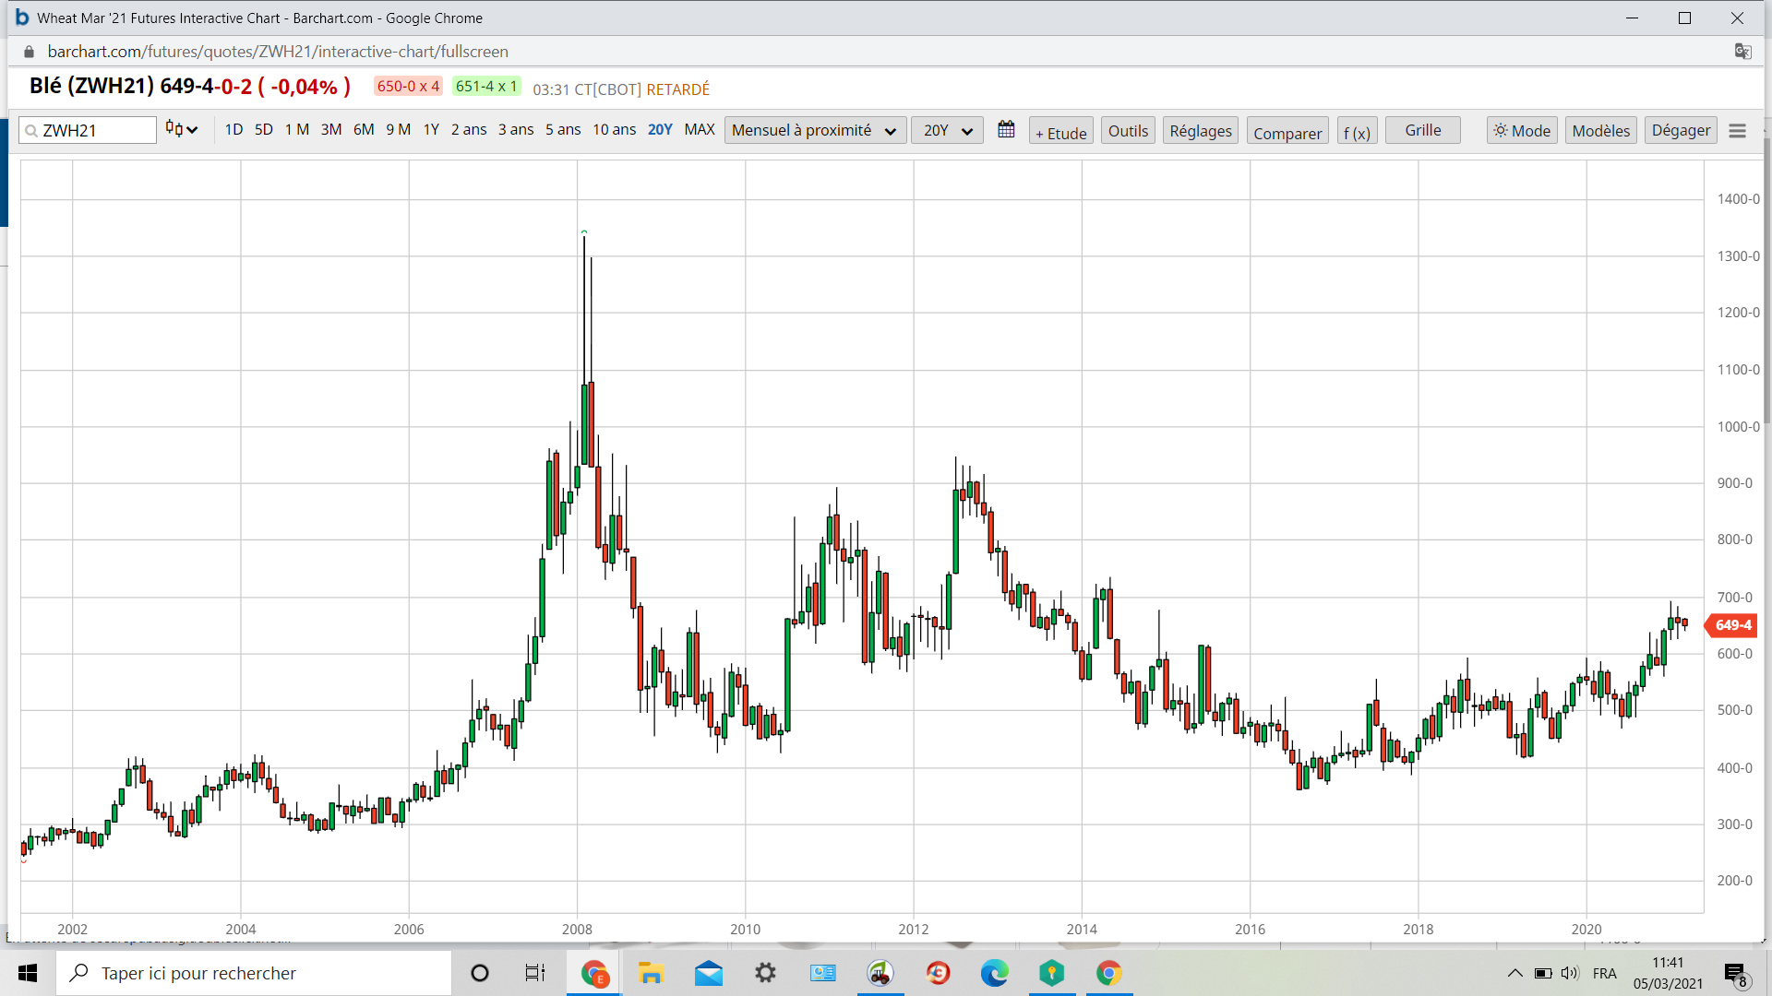Click the Comparer button
This screenshot has width=1772, height=996.
[x=1287, y=132]
